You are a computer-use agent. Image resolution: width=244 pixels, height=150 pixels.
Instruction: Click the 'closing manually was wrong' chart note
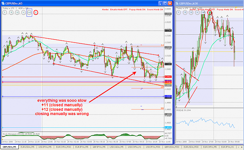click(62, 114)
